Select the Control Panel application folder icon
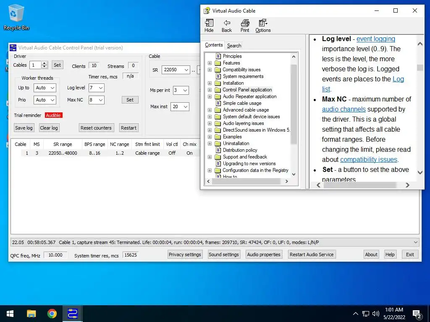 [x=218, y=90]
